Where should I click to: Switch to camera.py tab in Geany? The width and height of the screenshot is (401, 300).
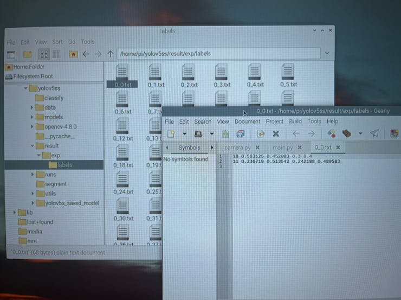237,148
